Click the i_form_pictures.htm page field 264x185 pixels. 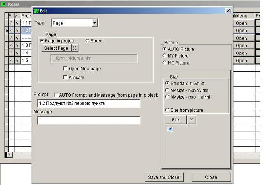pos(94,58)
